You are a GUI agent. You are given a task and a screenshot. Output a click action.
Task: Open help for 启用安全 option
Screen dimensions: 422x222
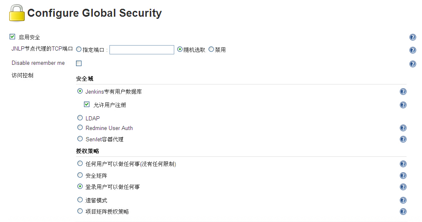(412, 37)
